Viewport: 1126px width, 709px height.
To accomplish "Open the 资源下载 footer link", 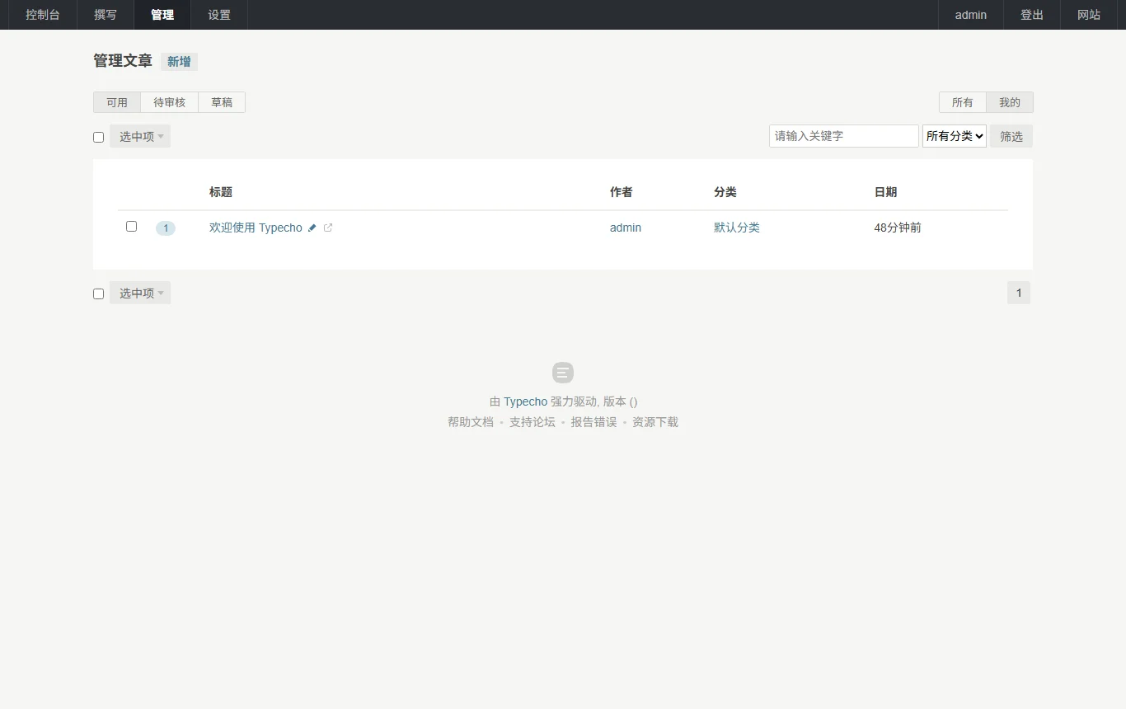I will (x=655, y=422).
